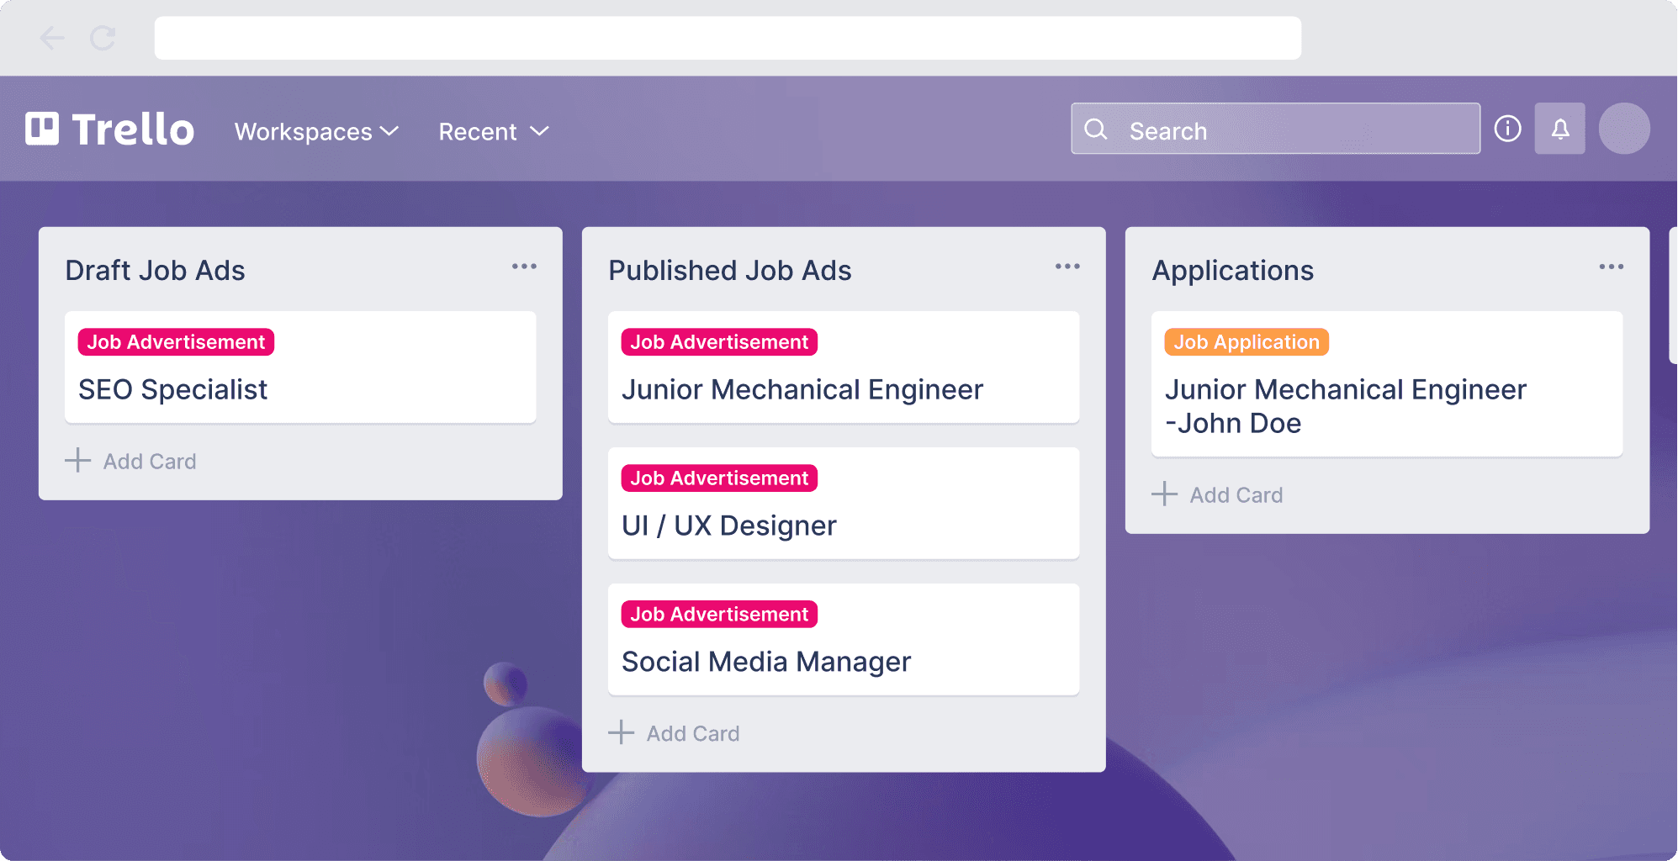This screenshot has width=1678, height=861.
Task: Click the browser back arrow
Action: (52, 38)
